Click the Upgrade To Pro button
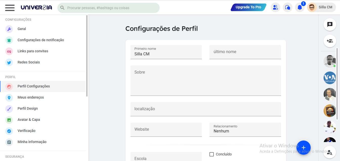The image size is (340, 161). pos(248,7)
